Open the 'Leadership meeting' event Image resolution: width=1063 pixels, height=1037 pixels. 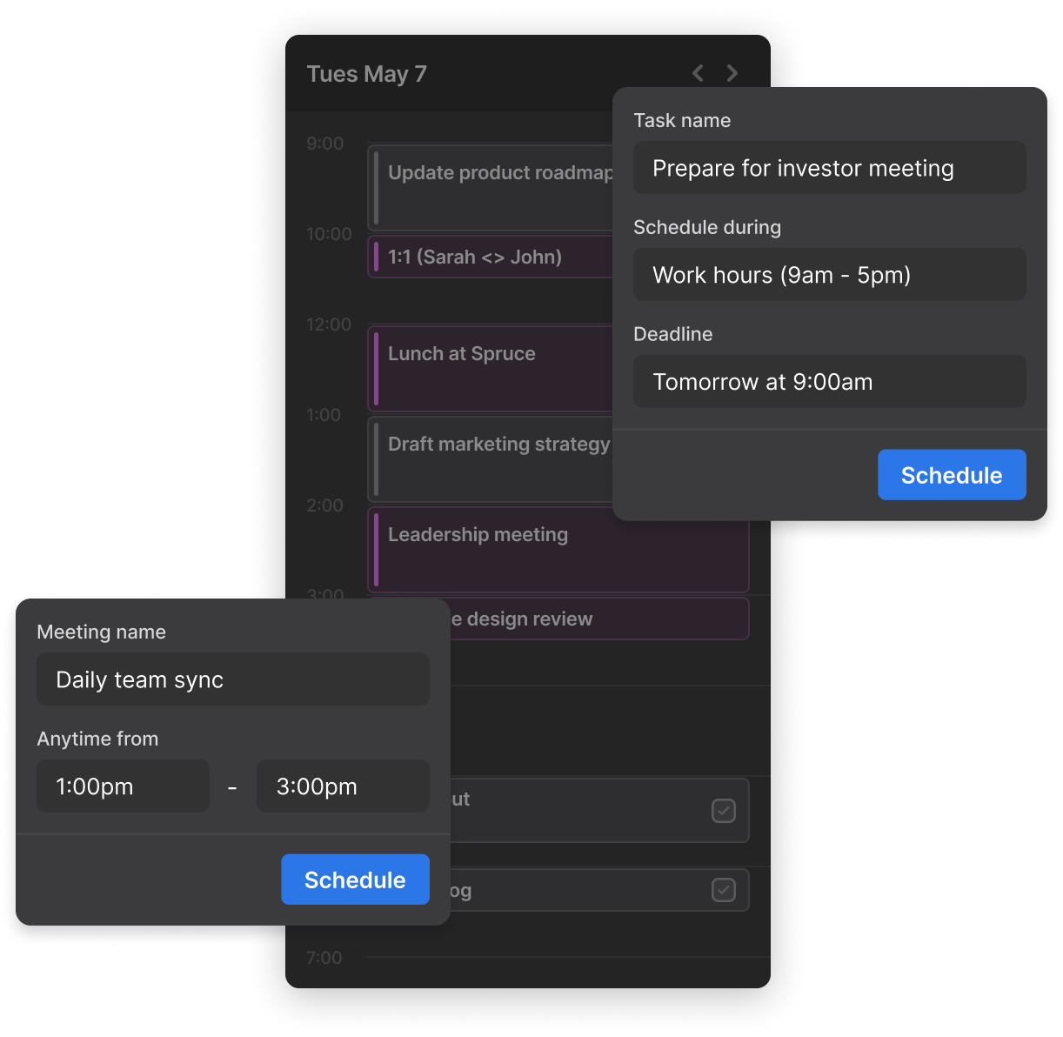[x=557, y=548]
